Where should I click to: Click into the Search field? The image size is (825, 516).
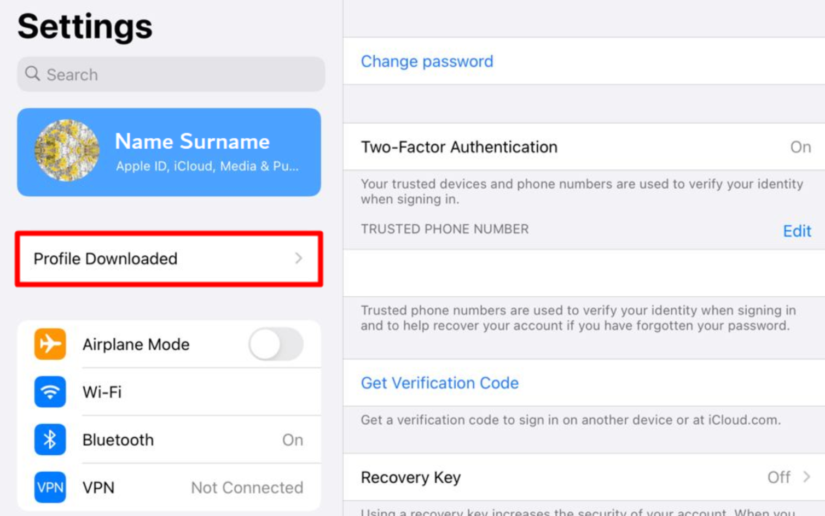171,74
